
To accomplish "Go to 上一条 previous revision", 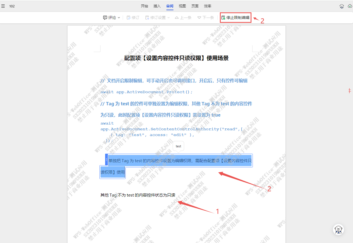I will pos(183,18).
